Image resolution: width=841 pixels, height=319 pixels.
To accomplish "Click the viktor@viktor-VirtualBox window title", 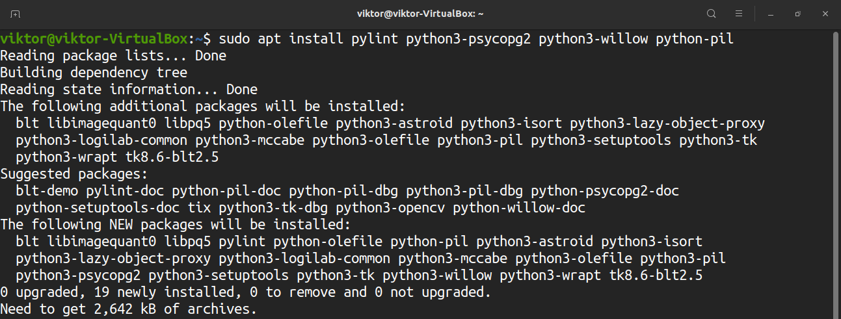I will [420, 14].
